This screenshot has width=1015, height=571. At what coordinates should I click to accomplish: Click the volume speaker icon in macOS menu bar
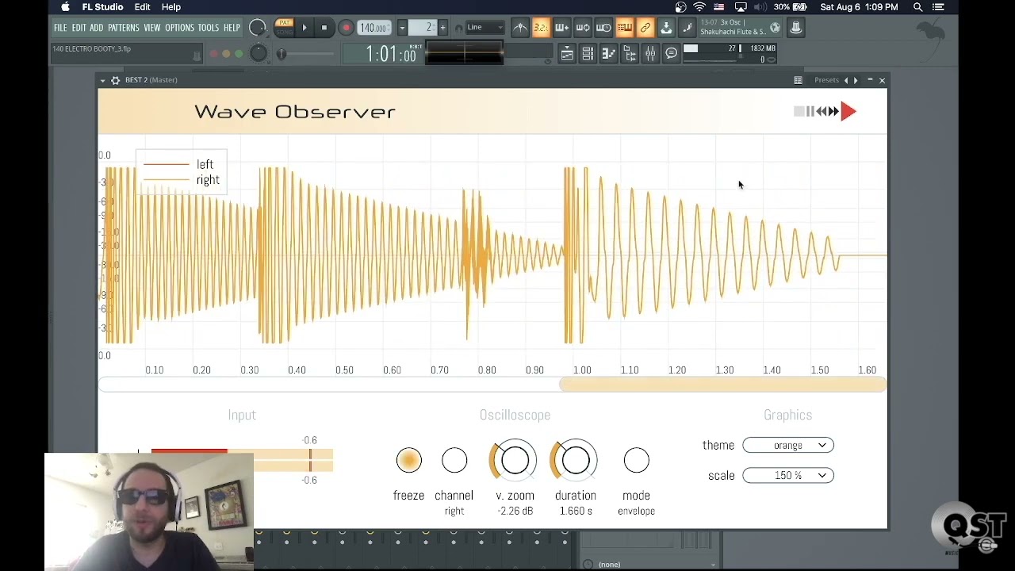pos(761,7)
